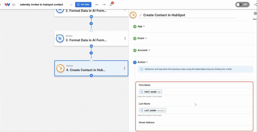The image size is (257, 132).
Task: Click the Street Address label
Action: 147,122
